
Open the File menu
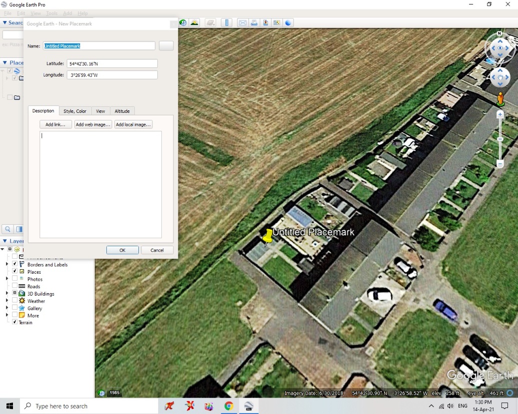tap(7, 13)
